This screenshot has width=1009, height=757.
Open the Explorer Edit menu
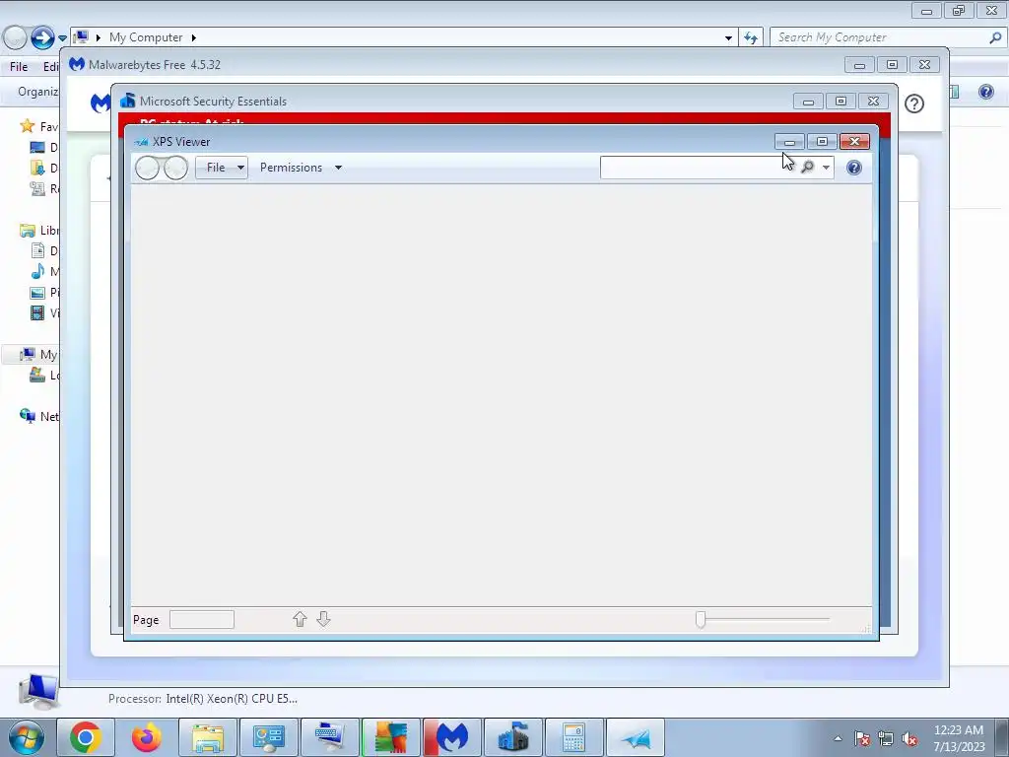point(51,66)
